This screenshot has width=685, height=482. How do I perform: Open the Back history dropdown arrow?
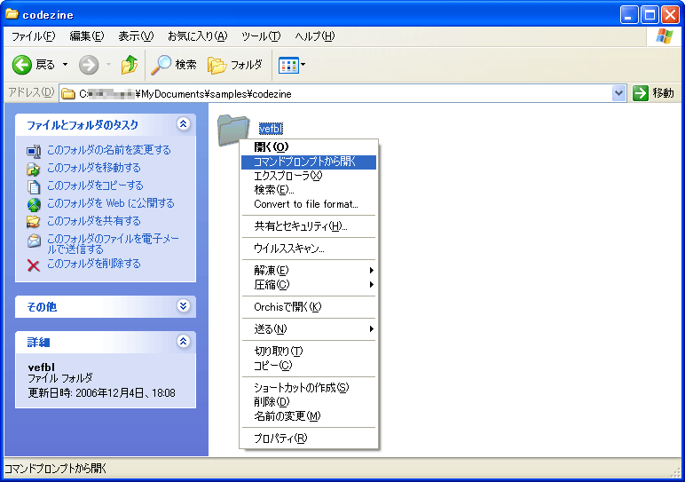click(x=65, y=65)
